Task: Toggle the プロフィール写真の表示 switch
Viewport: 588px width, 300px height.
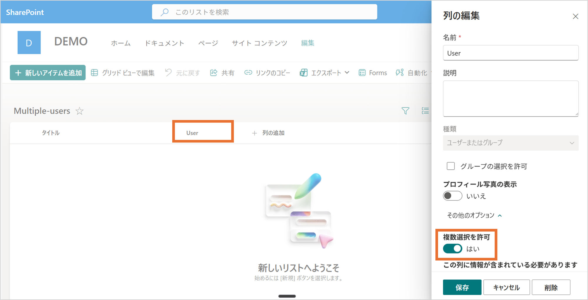Action: tap(452, 196)
